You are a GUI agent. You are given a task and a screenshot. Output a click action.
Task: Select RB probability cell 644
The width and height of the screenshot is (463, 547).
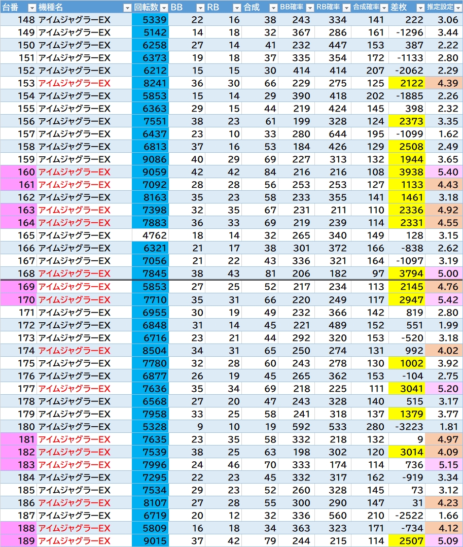[x=333, y=134]
